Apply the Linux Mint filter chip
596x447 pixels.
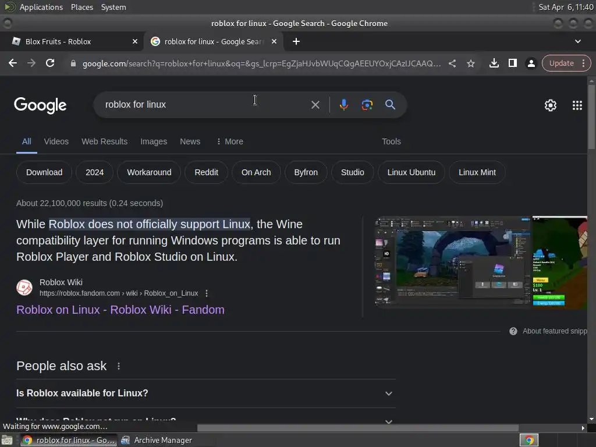[477, 172]
